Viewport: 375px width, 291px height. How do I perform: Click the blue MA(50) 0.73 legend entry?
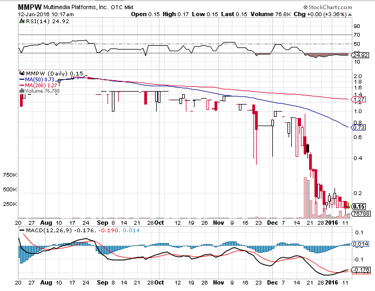pyautogui.click(x=37, y=79)
